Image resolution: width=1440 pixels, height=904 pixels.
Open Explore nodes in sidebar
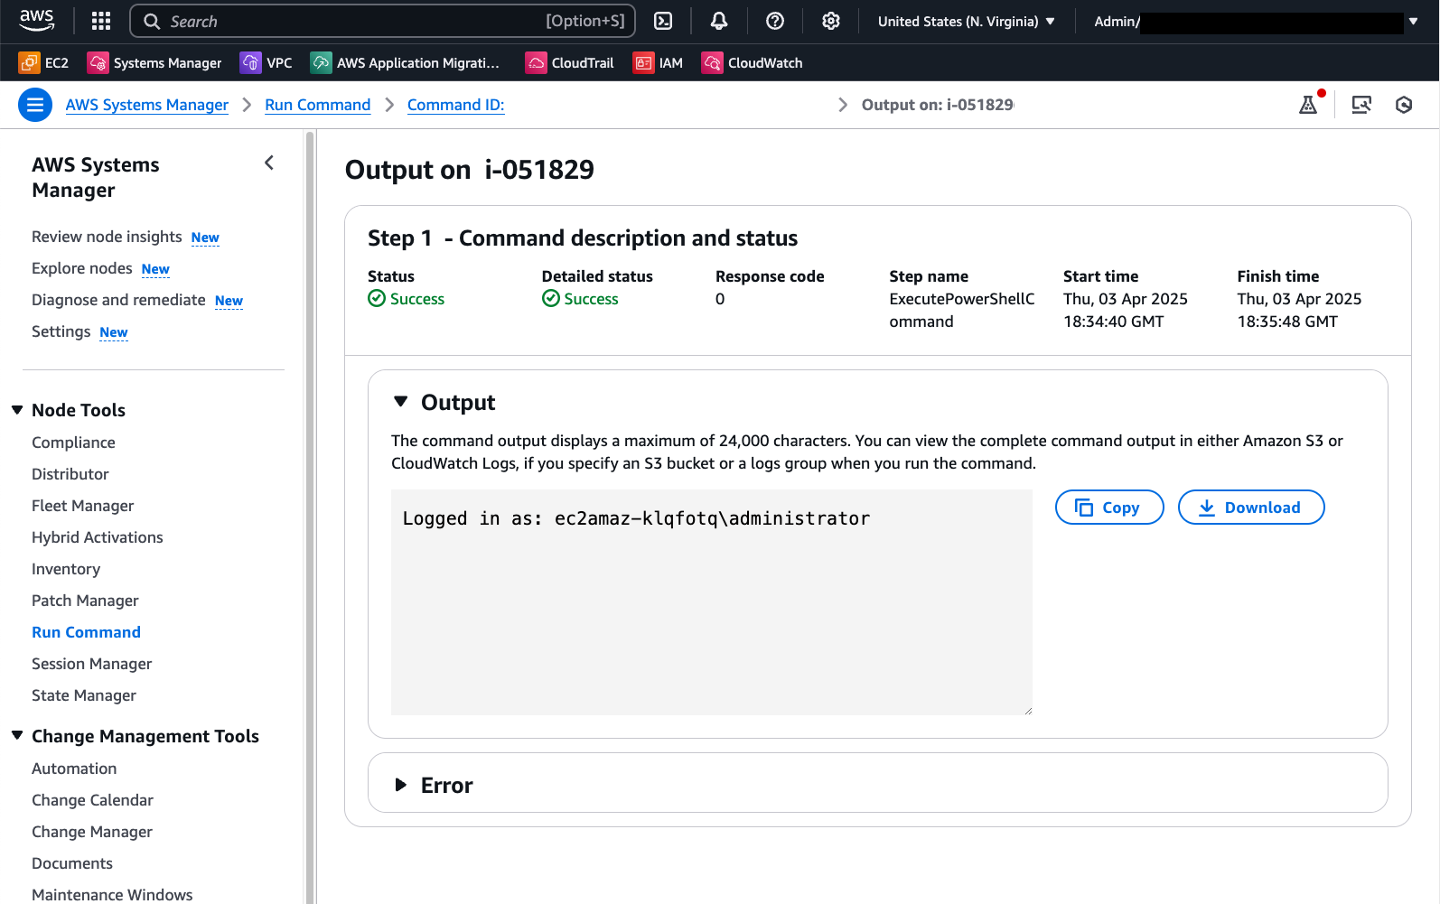(x=82, y=268)
